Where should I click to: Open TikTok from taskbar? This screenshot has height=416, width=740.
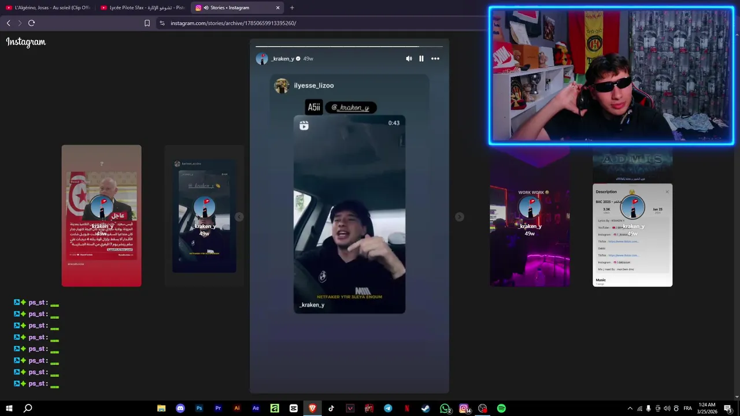coord(331,408)
